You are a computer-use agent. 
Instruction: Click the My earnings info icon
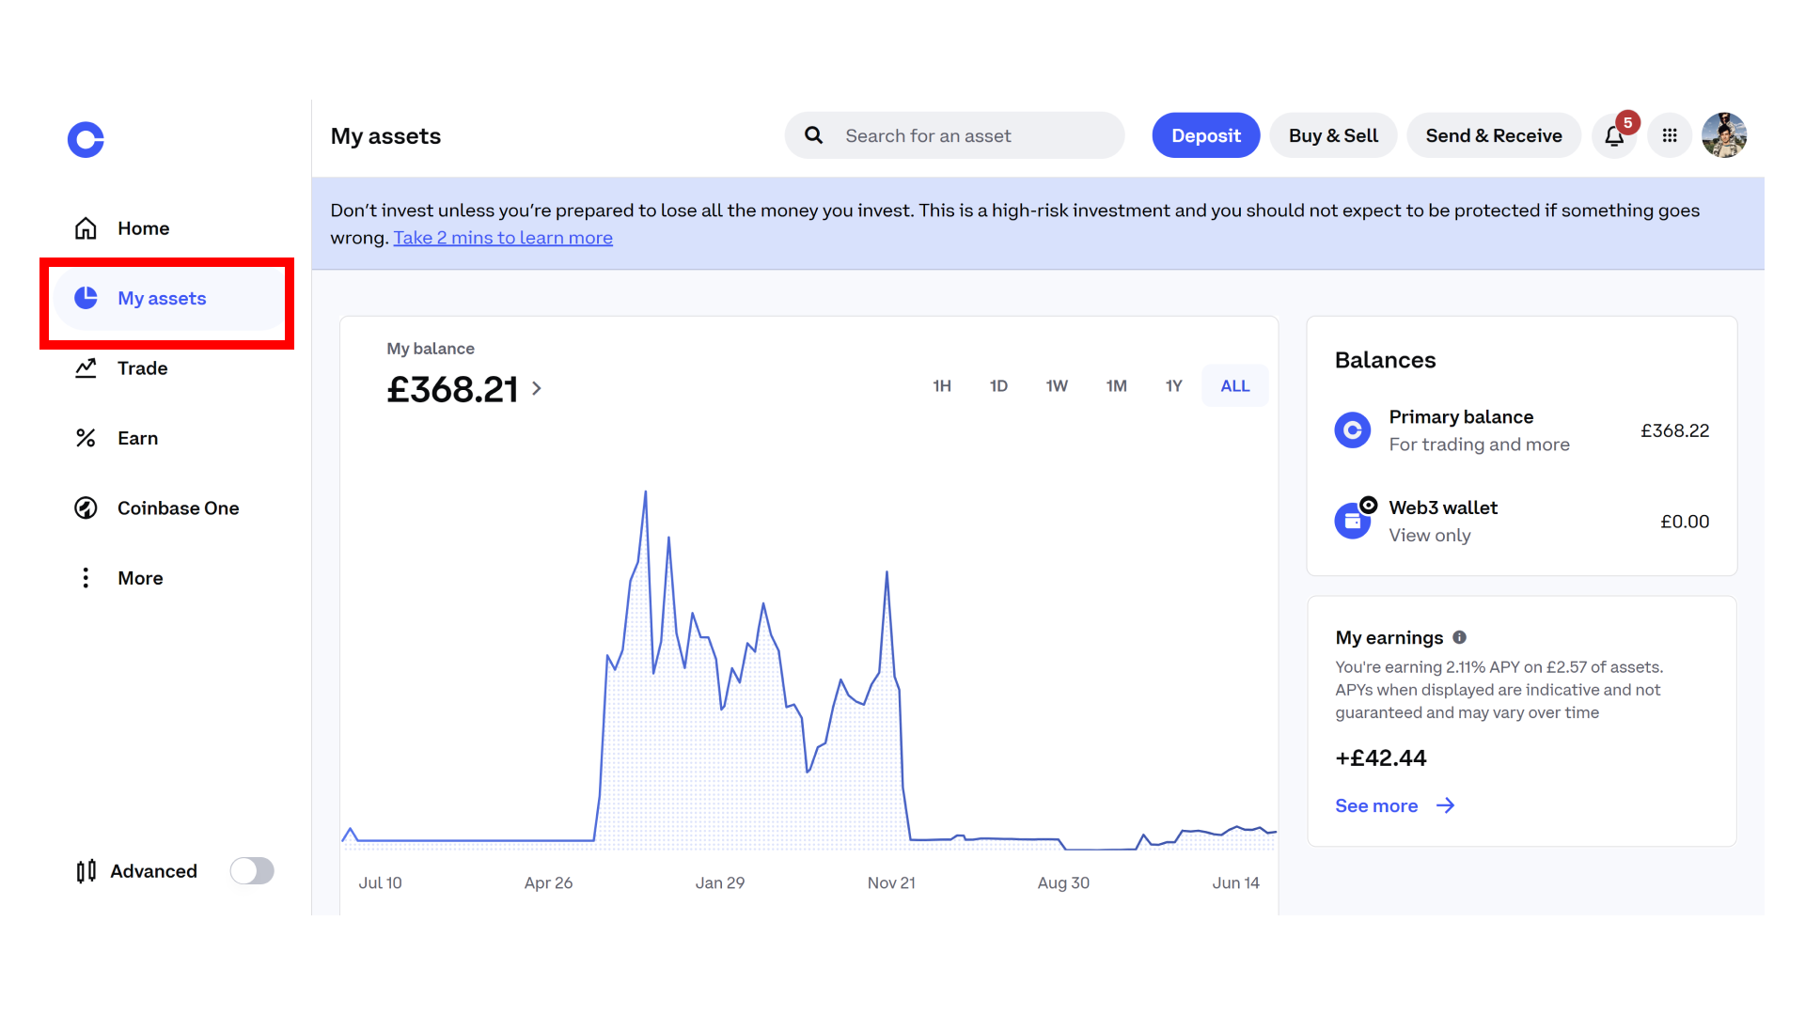point(1459,637)
